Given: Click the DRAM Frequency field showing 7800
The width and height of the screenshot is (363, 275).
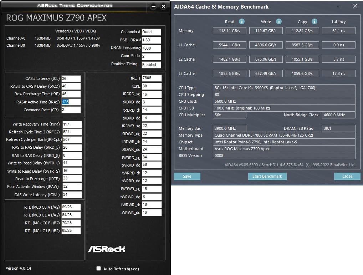Looking at the screenshot, I should (x=151, y=48).
